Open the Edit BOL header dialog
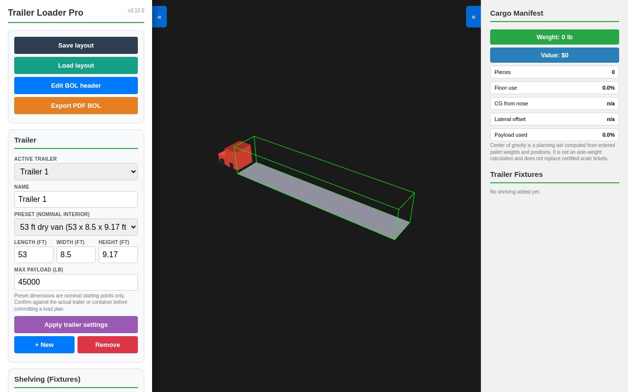This screenshot has height=392, width=628. pos(76,85)
